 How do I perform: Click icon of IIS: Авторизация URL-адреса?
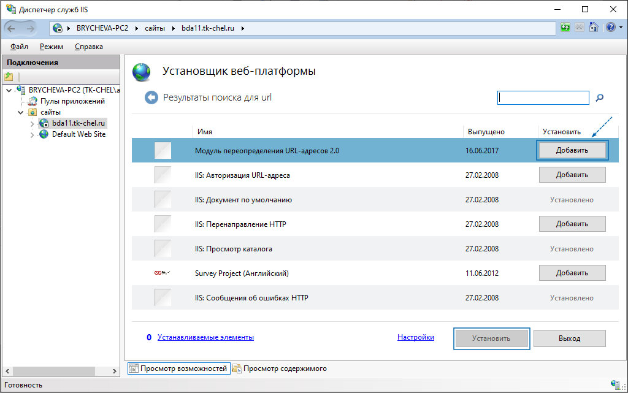[x=163, y=175]
